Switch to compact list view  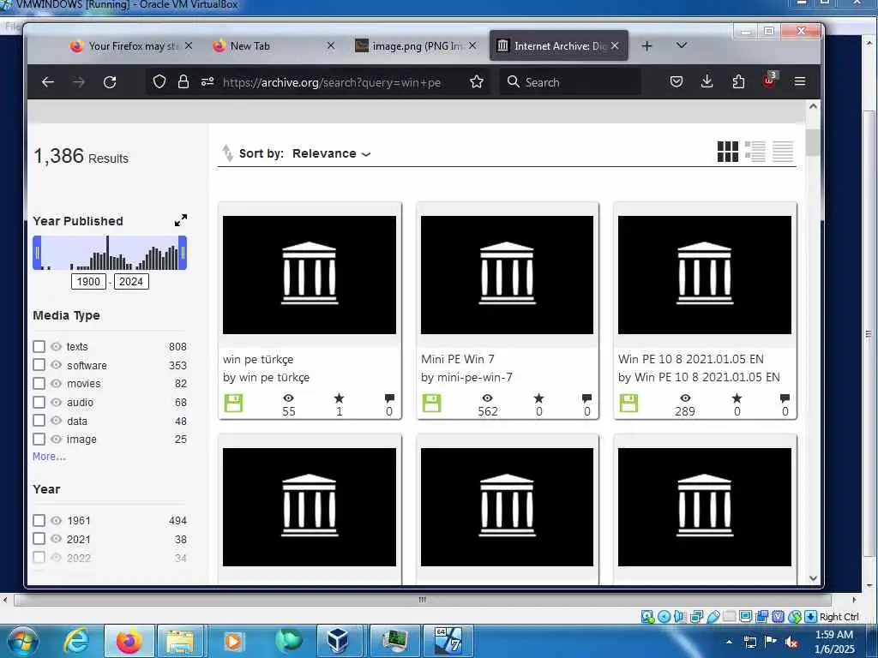[783, 152]
